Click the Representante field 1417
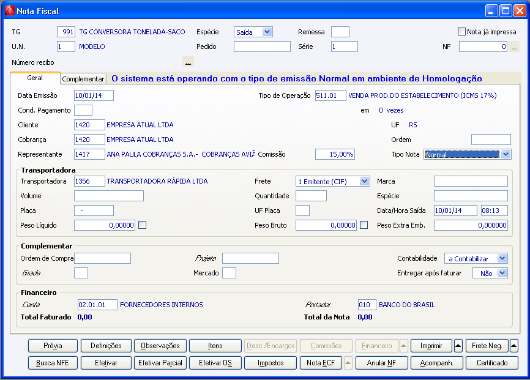This screenshot has height=380, width=530. 89,154
